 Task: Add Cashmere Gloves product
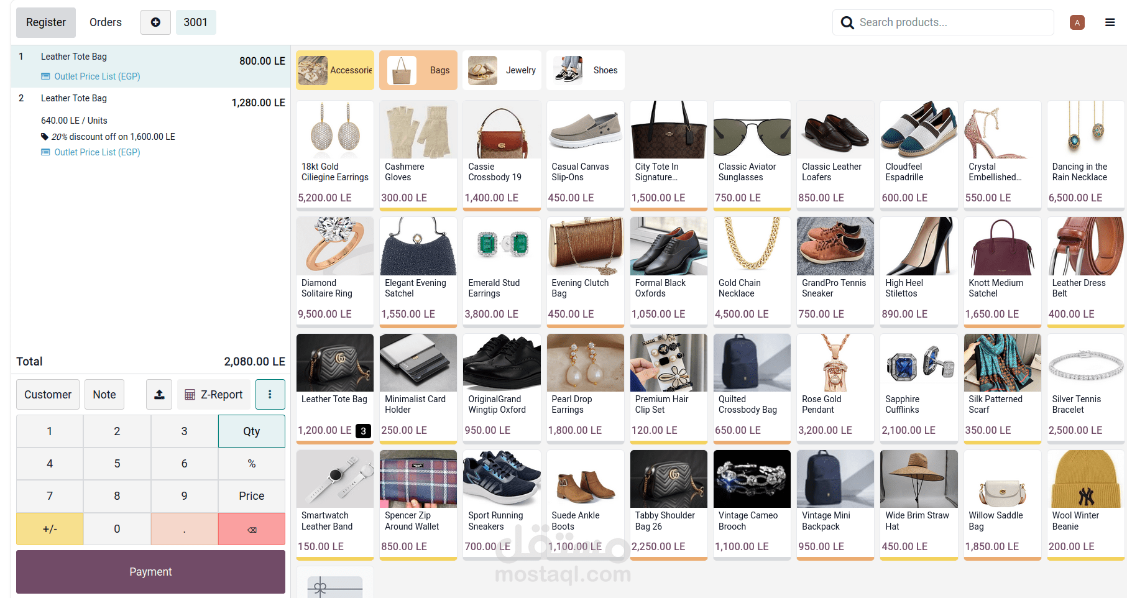pos(418,155)
